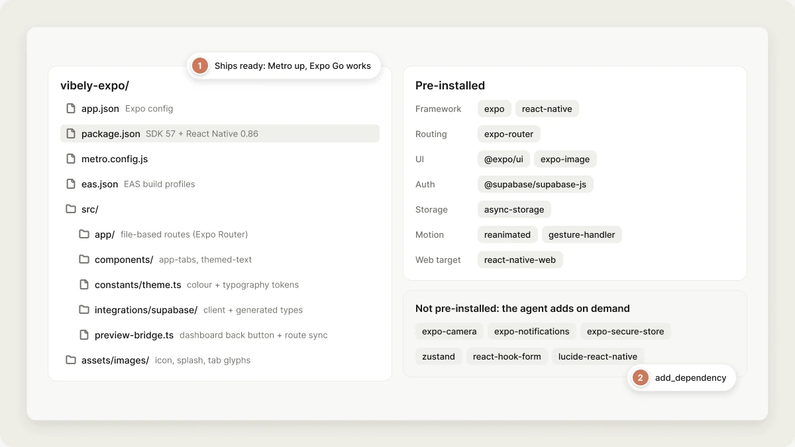Click the Auth row label

coord(425,184)
